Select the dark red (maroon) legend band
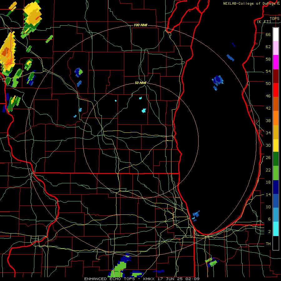The width and height of the screenshot is (281, 281). [x=276, y=76]
